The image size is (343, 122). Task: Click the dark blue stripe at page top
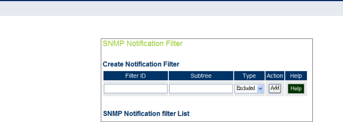pos(171,1)
